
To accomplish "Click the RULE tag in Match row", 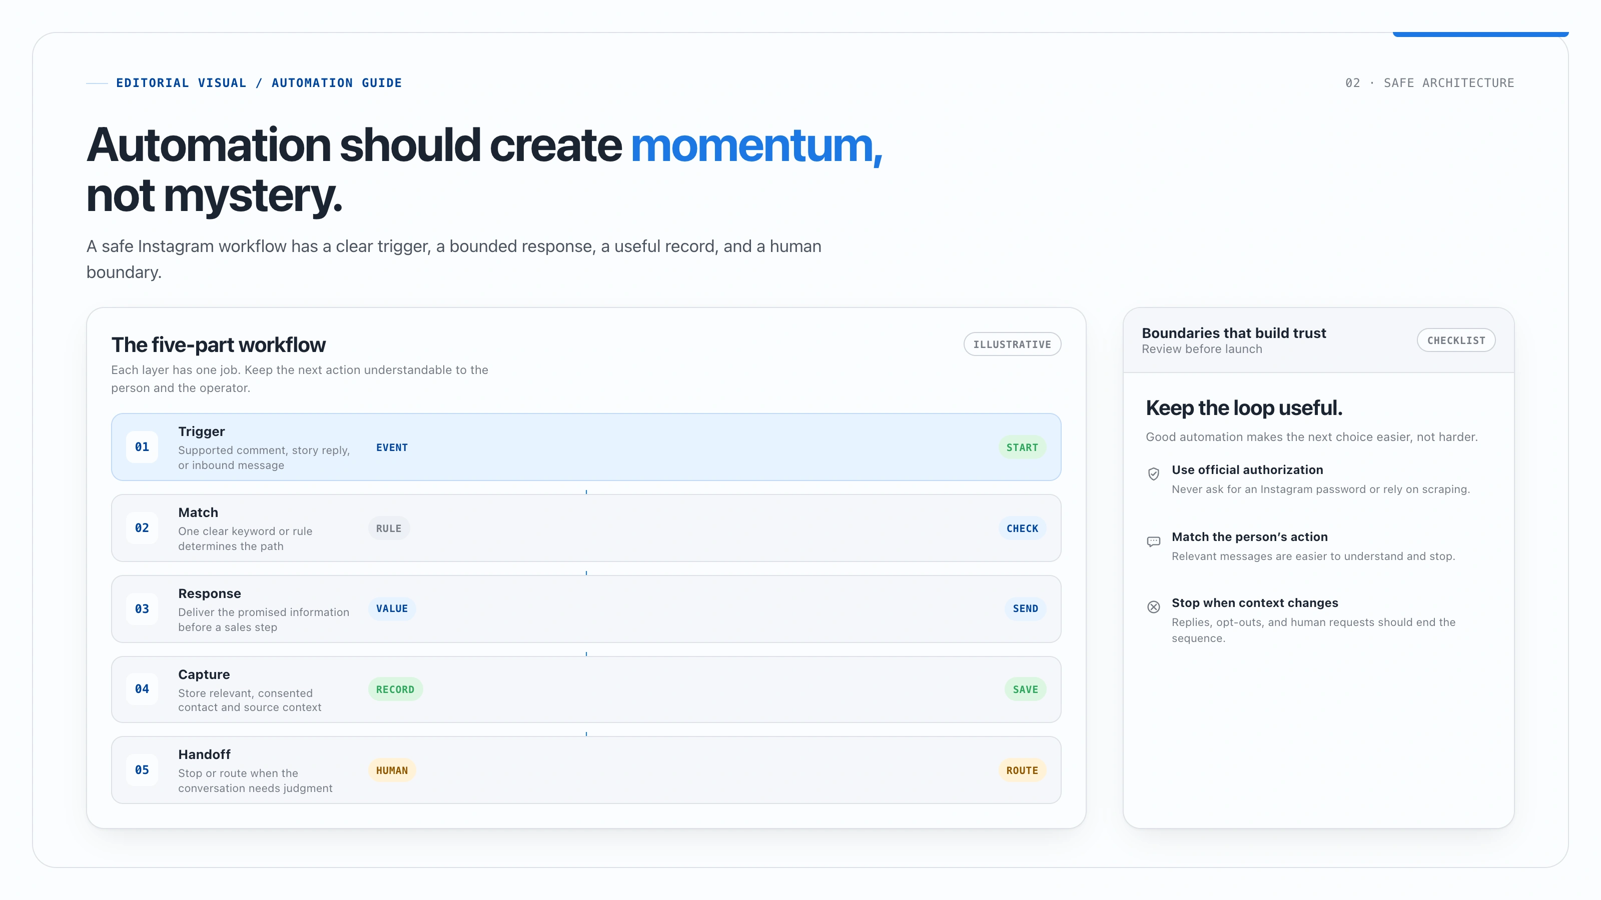I will [388, 528].
